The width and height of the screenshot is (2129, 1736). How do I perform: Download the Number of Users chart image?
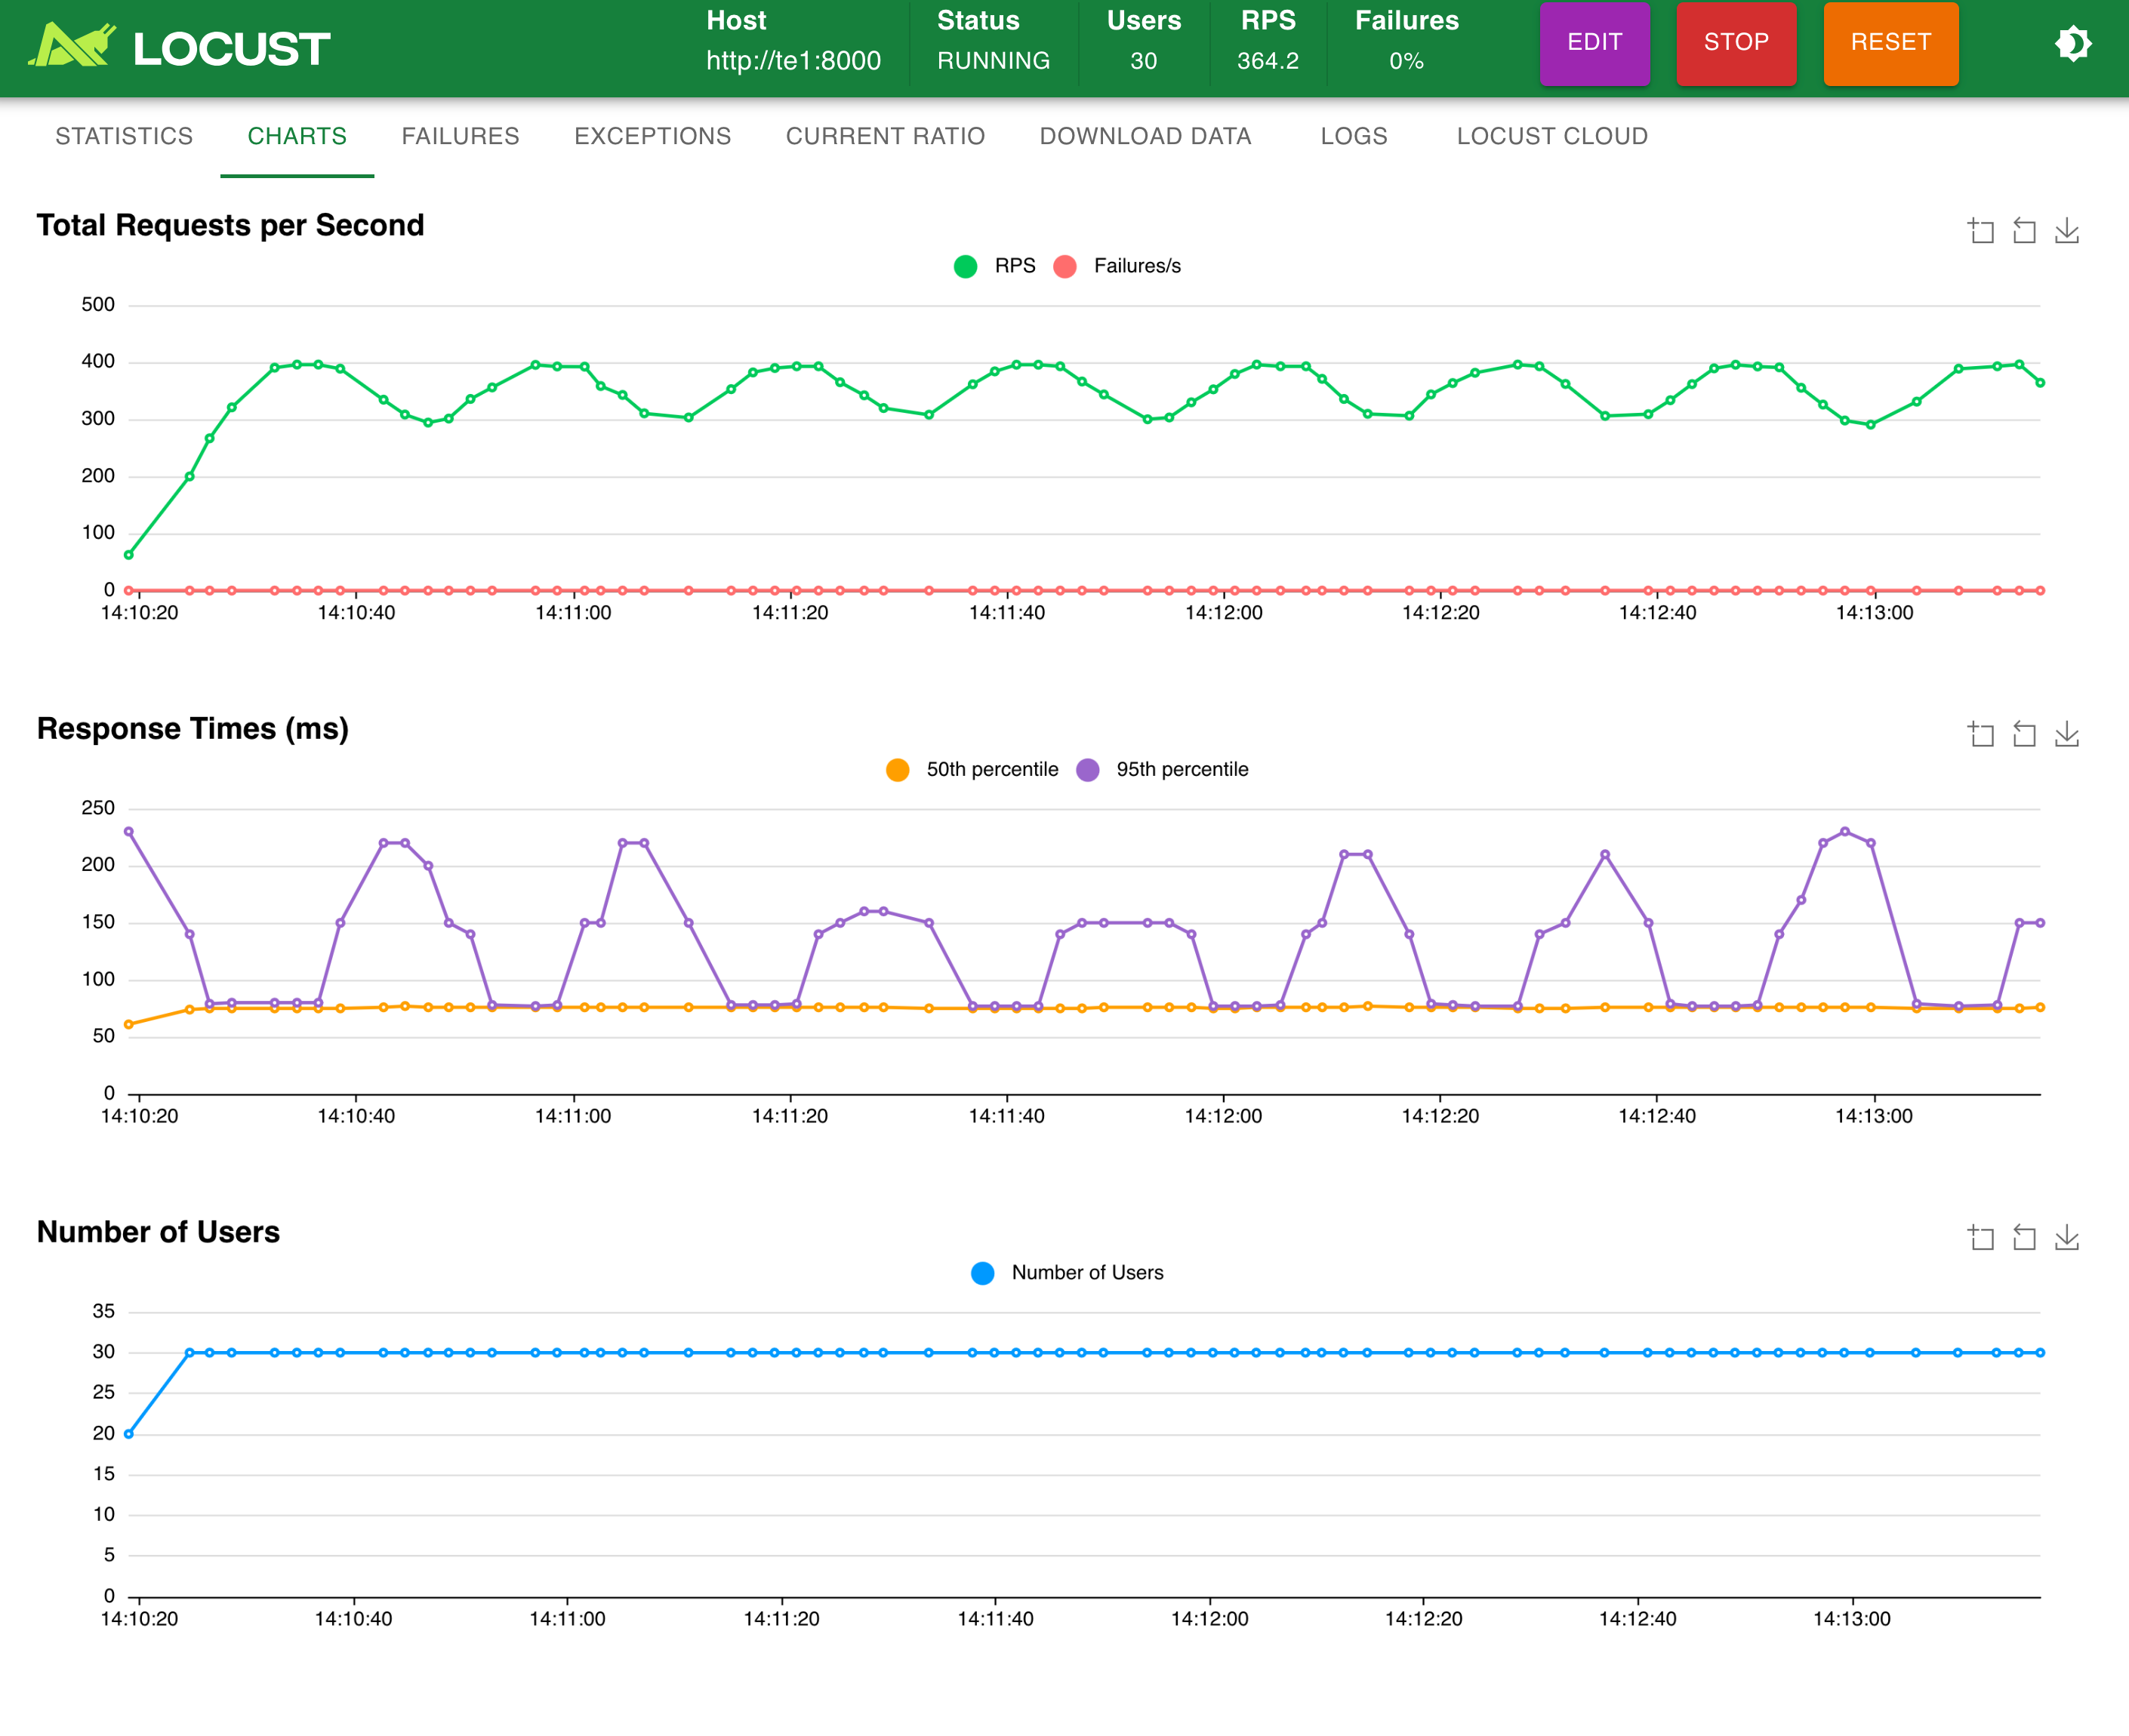pyautogui.click(x=2067, y=1238)
